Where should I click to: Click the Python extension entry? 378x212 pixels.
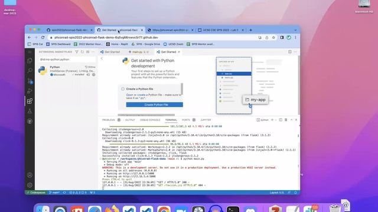(67, 71)
